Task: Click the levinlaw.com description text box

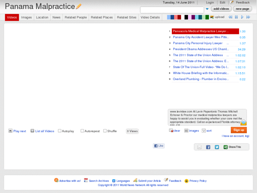Action: tap(207, 117)
